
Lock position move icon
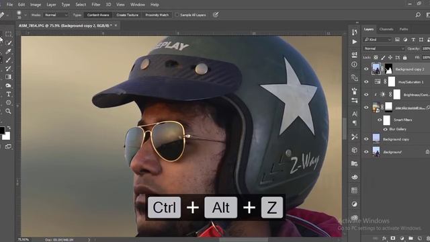click(x=390, y=57)
